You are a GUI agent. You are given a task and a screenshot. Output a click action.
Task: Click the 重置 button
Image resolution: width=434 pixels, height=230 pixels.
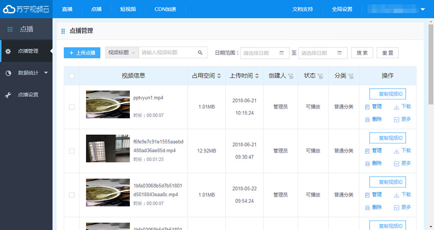coord(387,53)
